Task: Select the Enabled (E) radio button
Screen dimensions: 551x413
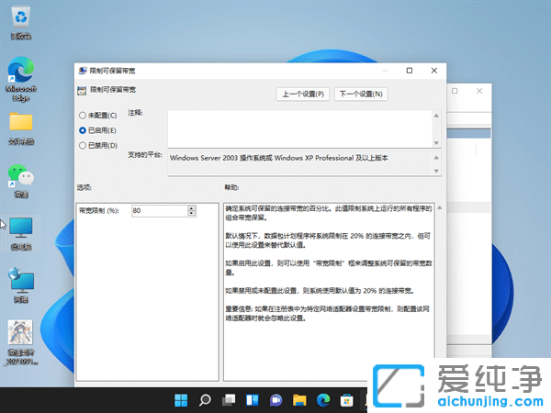Action: click(83, 130)
